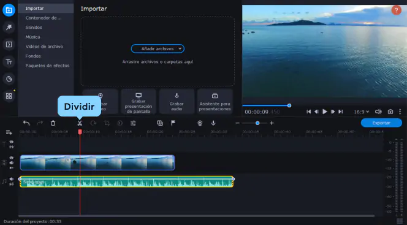
Task: Open clip properties sliders icon
Action: tap(133, 123)
